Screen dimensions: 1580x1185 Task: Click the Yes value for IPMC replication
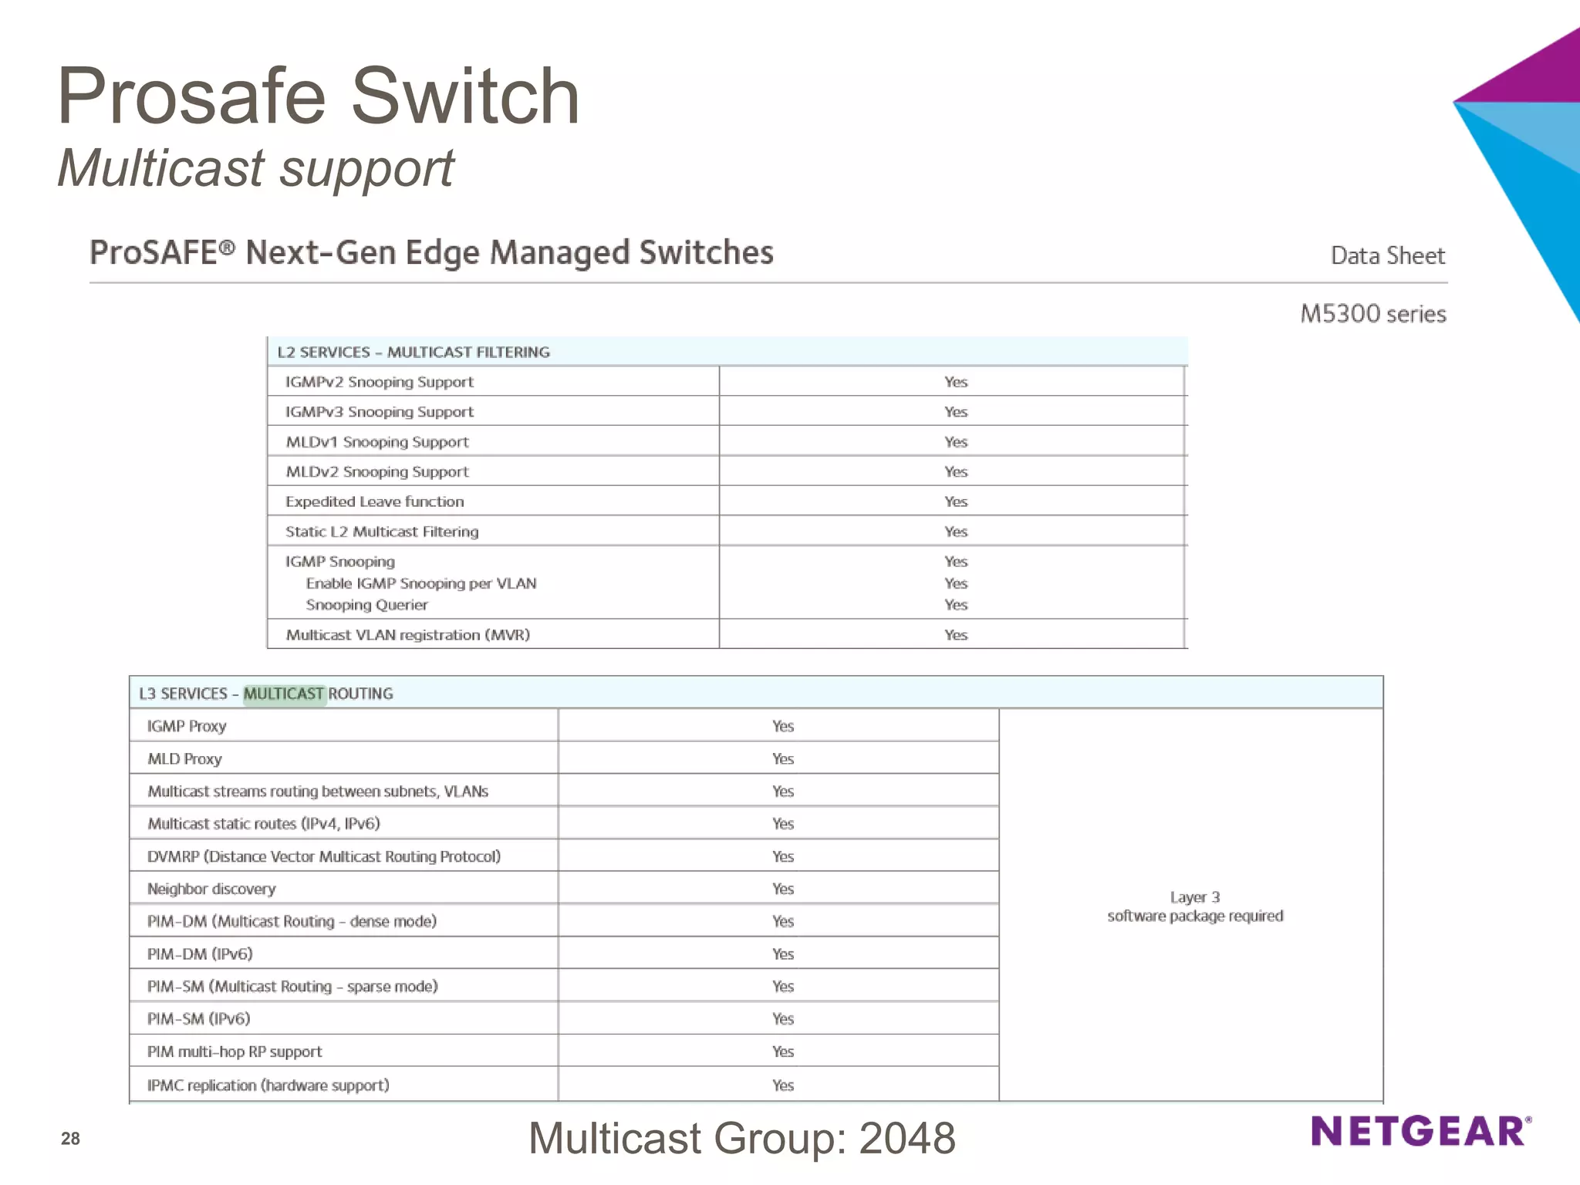pos(782,1085)
